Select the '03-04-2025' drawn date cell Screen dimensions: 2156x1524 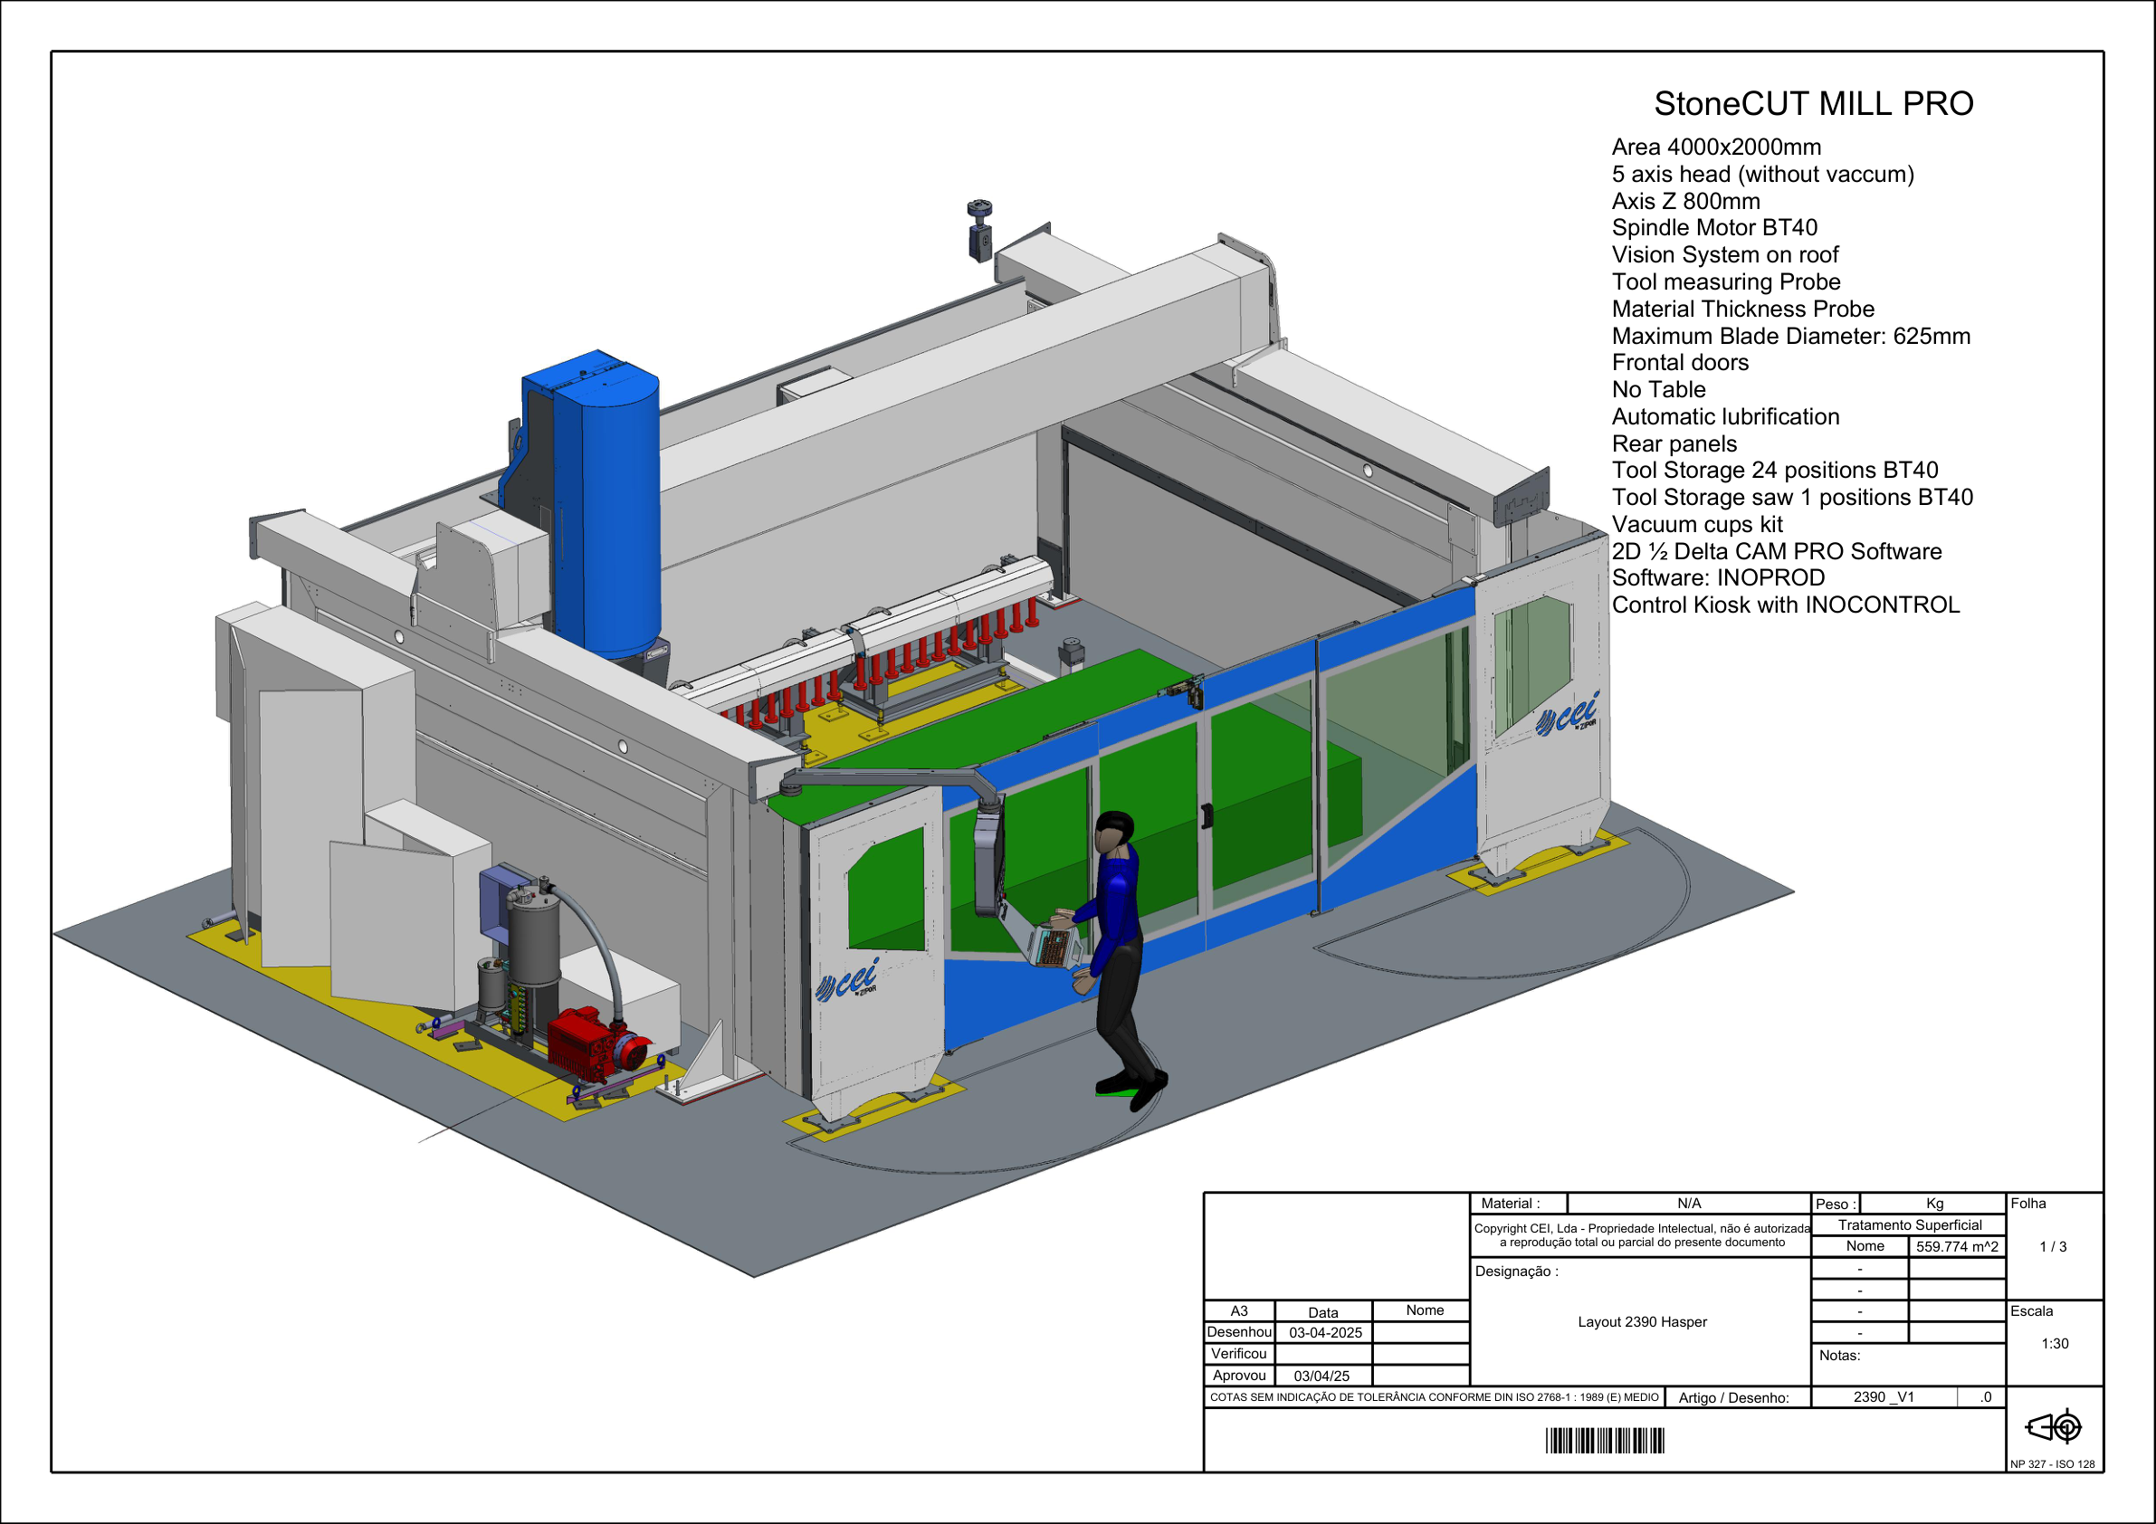click(x=1324, y=1332)
